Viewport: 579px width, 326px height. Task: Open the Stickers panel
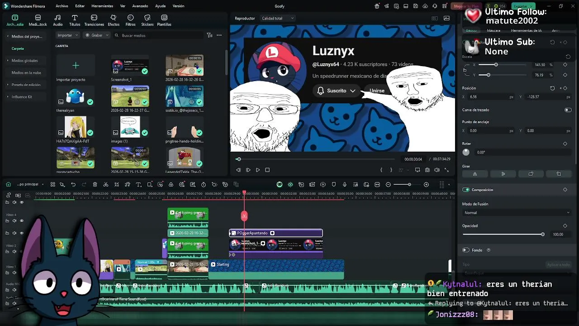pos(147,20)
